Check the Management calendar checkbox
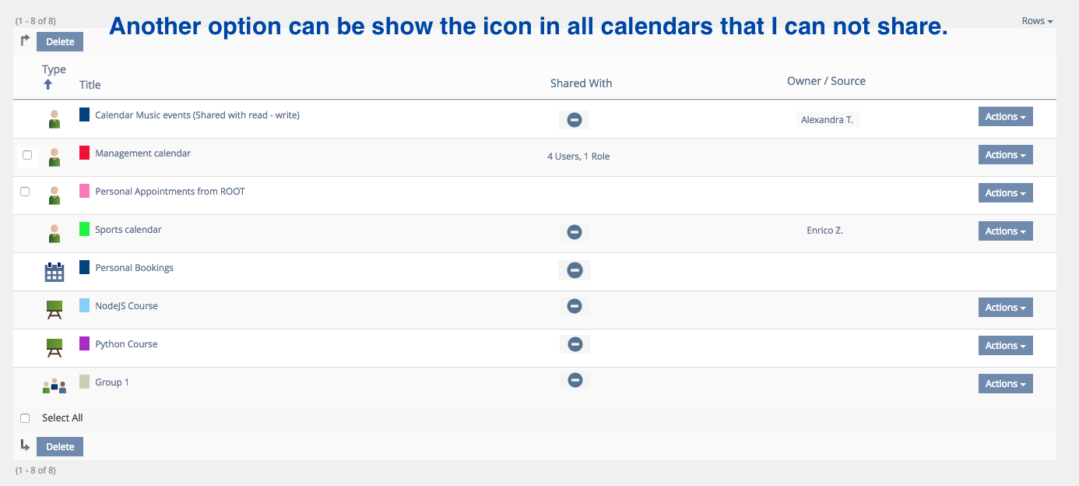The width and height of the screenshot is (1079, 486). point(27,155)
